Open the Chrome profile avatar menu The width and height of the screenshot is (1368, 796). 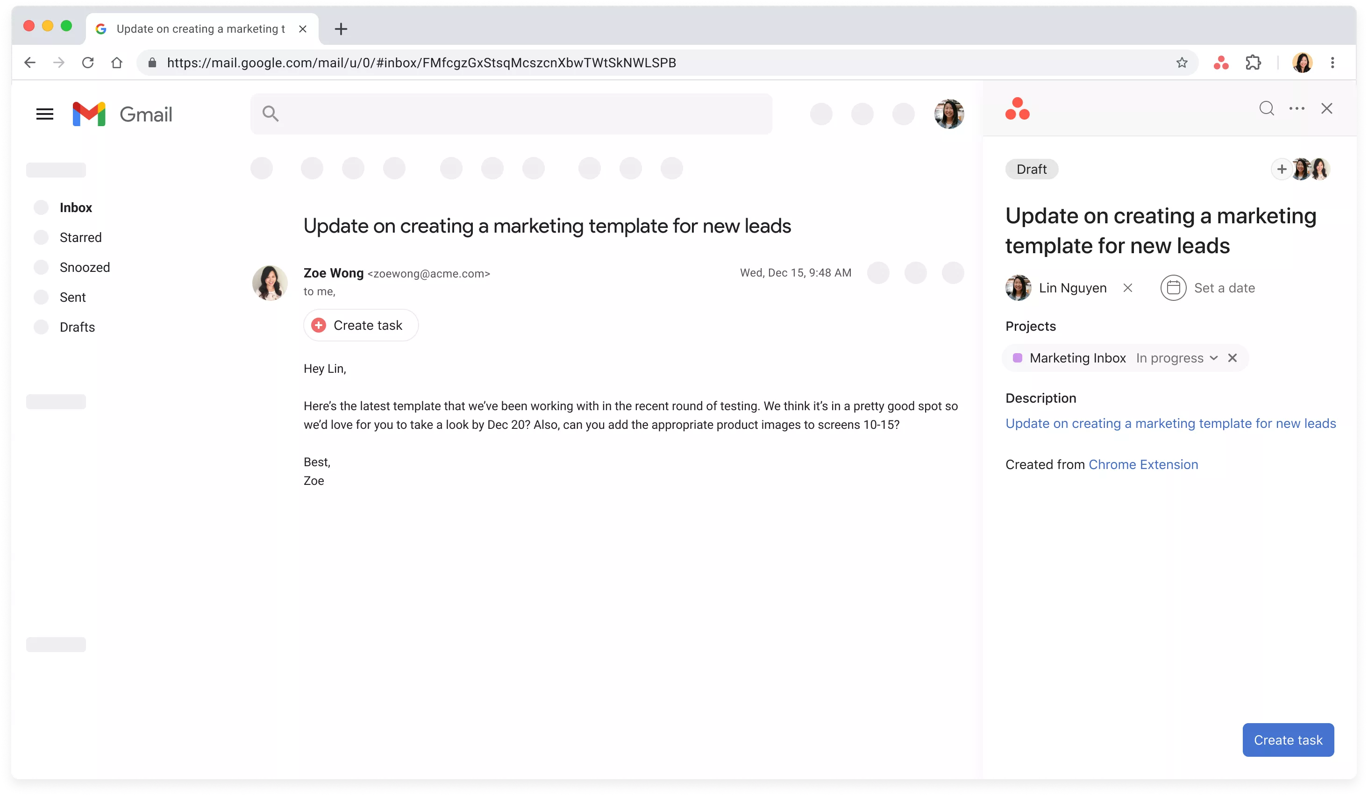click(1302, 63)
